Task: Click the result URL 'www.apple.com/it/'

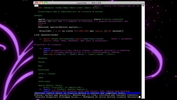Action: click(x=55, y=54)
